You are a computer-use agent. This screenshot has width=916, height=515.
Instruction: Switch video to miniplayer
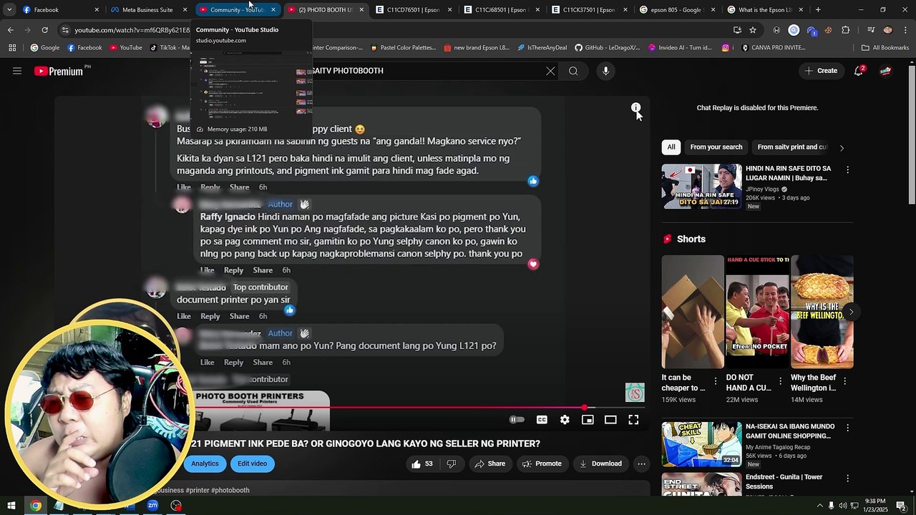(588, 420)
